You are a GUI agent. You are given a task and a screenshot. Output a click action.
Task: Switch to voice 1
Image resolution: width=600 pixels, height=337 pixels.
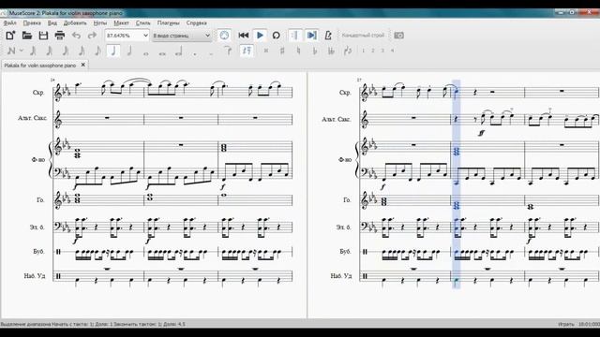363,51
